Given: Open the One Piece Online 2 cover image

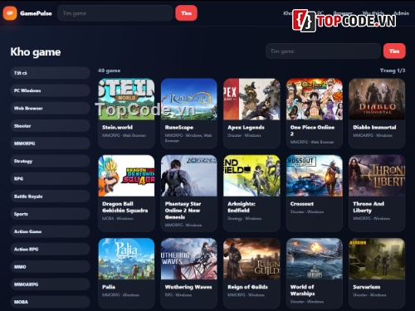Looking at the screenshot, I should (x=315, y=99).
